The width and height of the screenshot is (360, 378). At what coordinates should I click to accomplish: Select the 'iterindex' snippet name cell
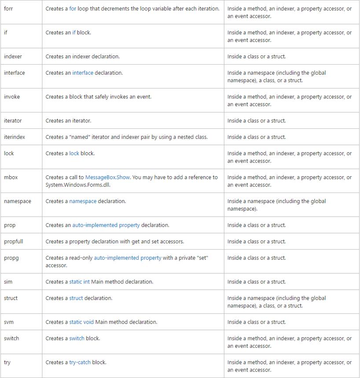(21, 137)
